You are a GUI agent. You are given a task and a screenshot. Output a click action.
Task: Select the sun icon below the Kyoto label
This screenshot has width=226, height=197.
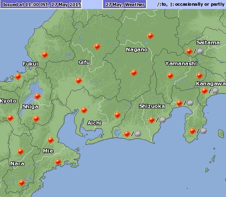tap(10, 118)
